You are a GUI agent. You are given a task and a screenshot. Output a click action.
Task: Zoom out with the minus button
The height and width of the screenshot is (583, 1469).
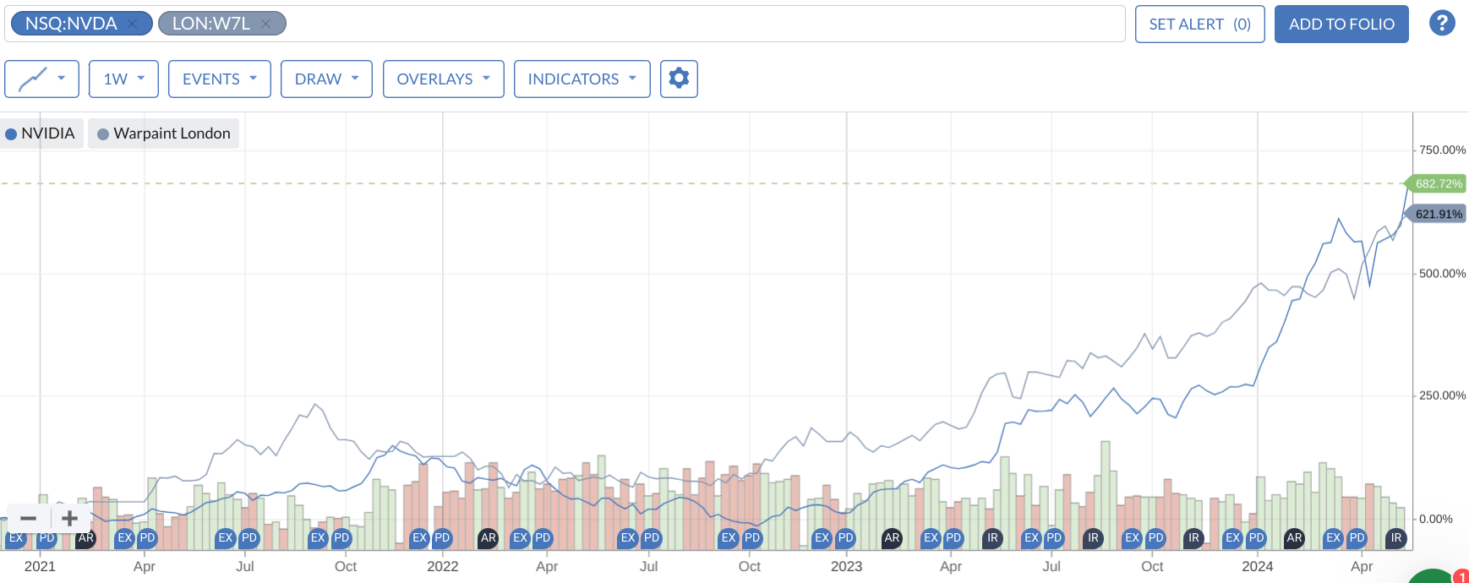tap(29, 518)
